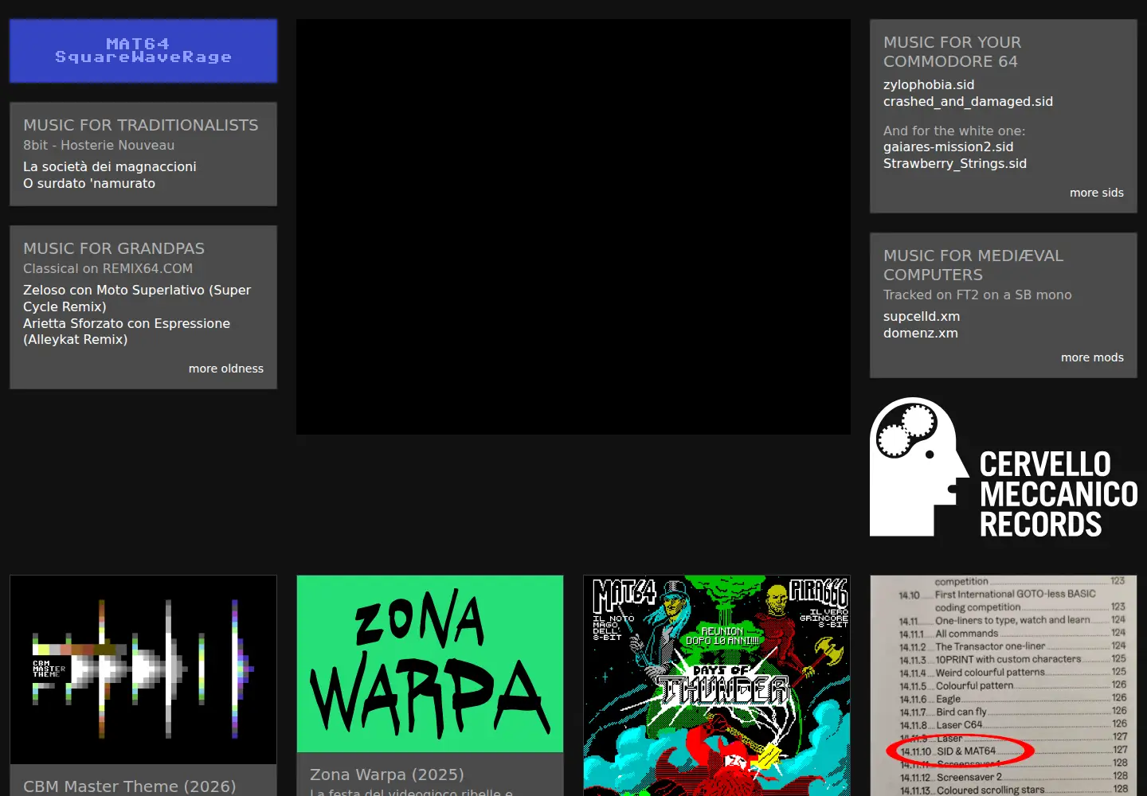The height and width of the screenshot is (796, 1147).
Task: Click 'Classical on REMIX64.COM' subtitle
Action: (108, 268)
